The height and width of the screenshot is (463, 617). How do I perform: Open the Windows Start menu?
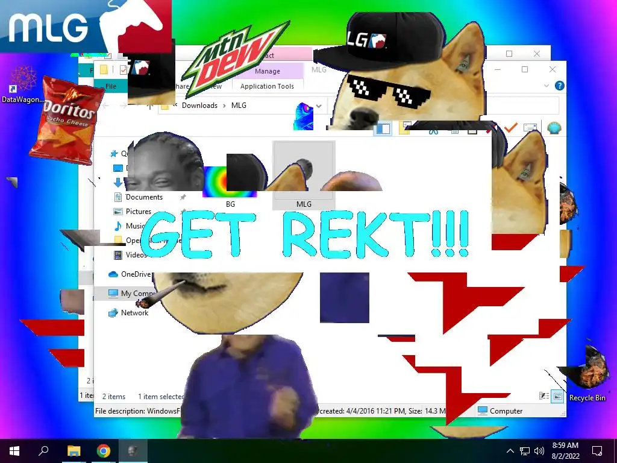click(14, 451)
